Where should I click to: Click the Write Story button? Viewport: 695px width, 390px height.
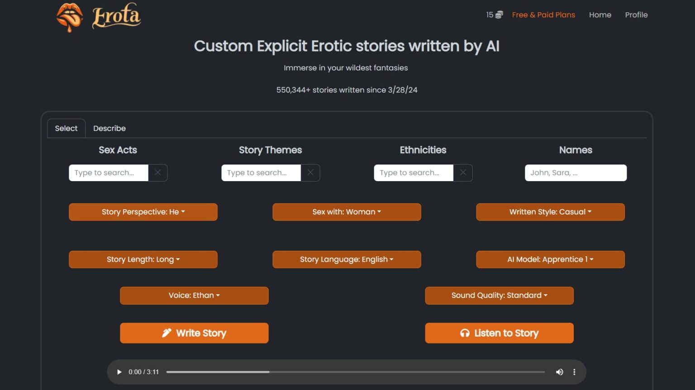194,333
